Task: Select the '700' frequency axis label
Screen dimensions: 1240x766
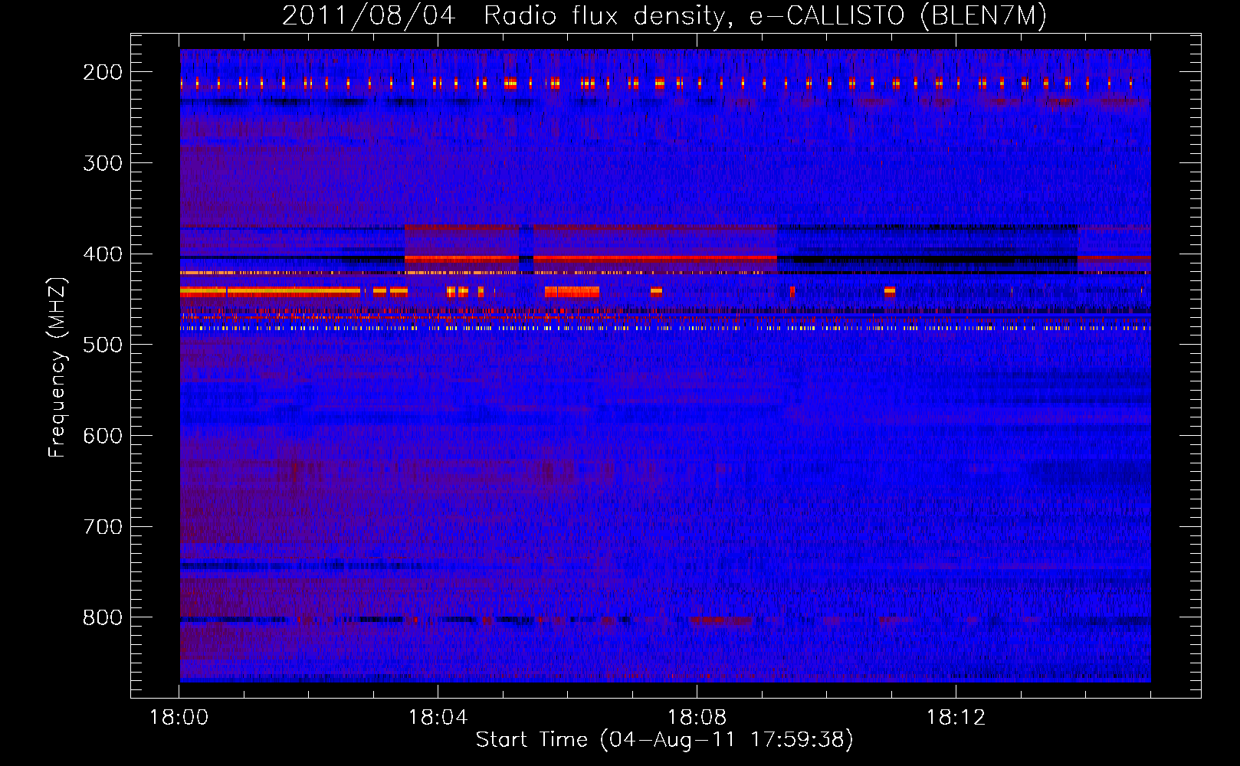Action: click(103, 527)
